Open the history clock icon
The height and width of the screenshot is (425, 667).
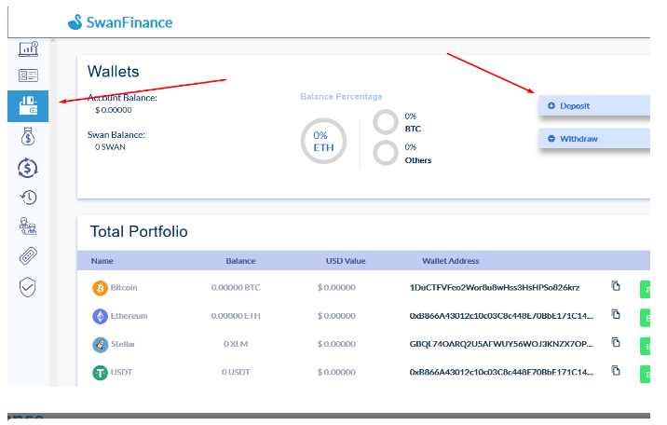(28, 197)
